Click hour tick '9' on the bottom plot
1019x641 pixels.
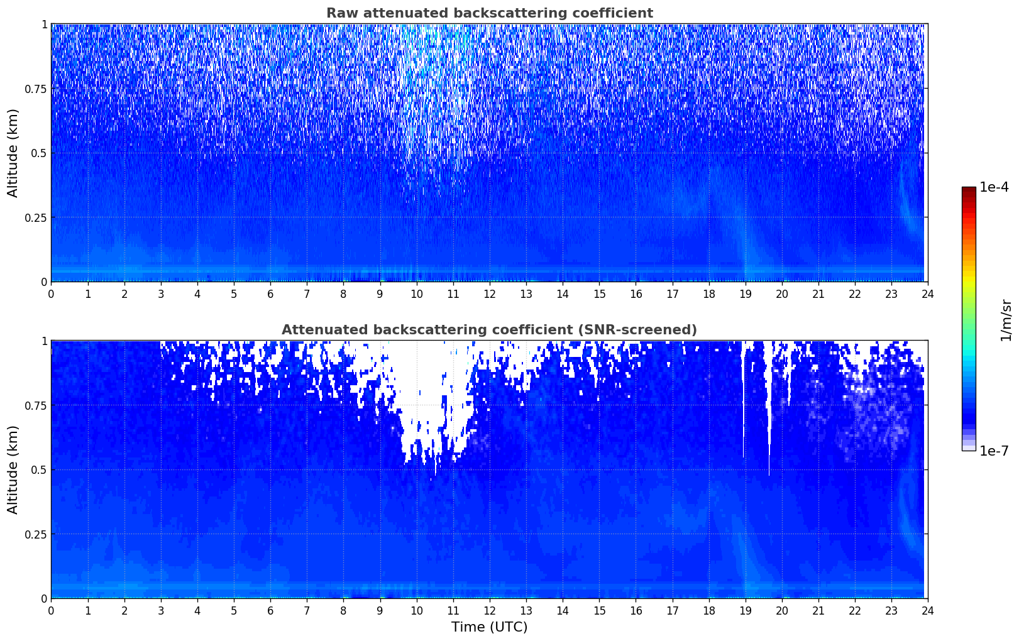[380, 610]
